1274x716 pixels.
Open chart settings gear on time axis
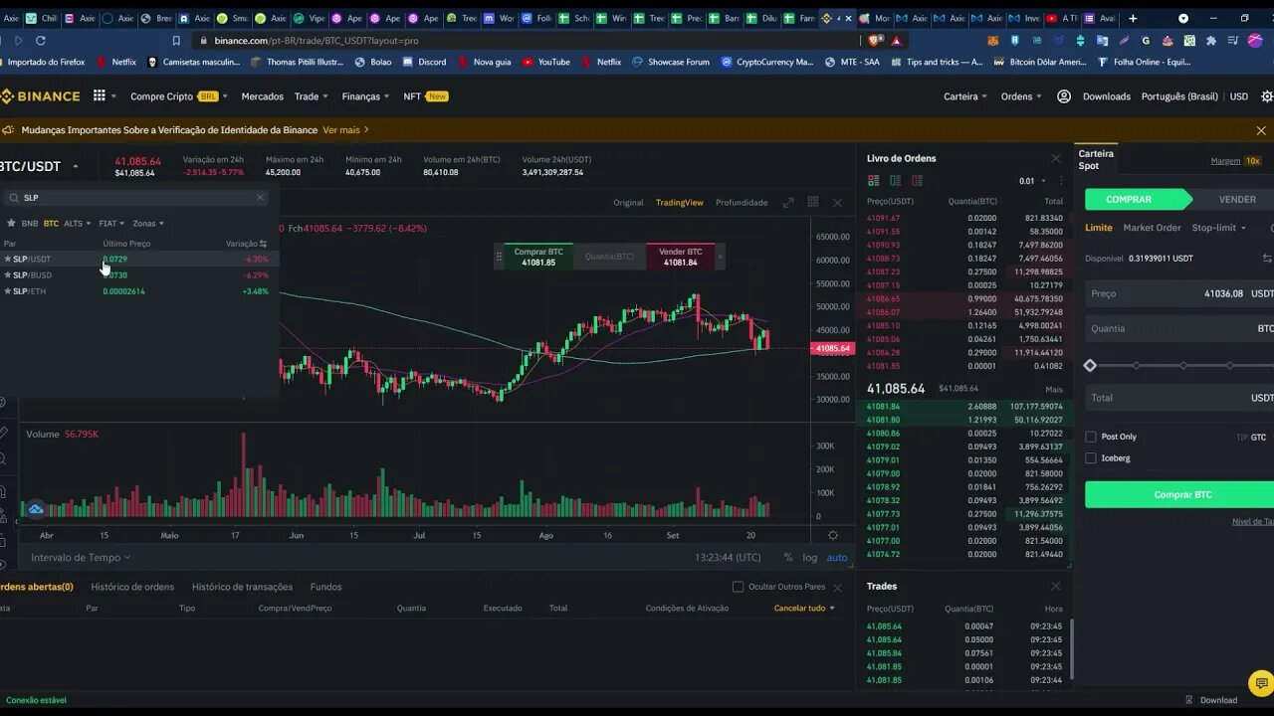point(833,535)
